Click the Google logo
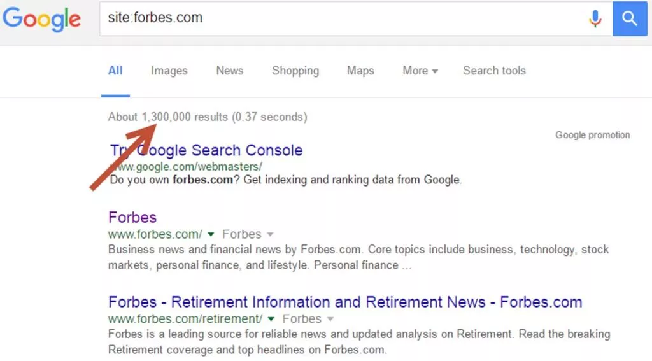 point(42,19)
